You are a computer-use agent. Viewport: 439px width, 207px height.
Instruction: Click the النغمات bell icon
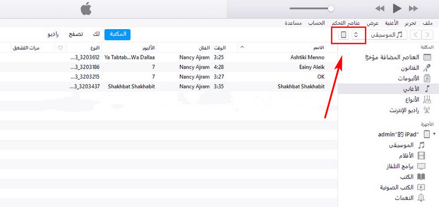(421, 198)
